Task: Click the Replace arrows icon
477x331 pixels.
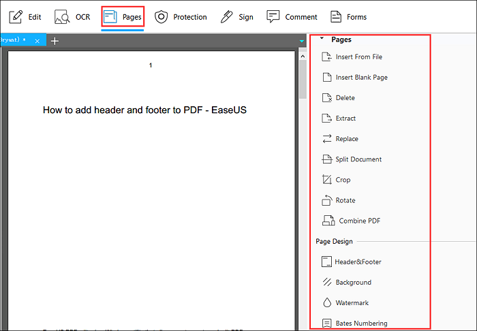Action: [x=327, y=139]
